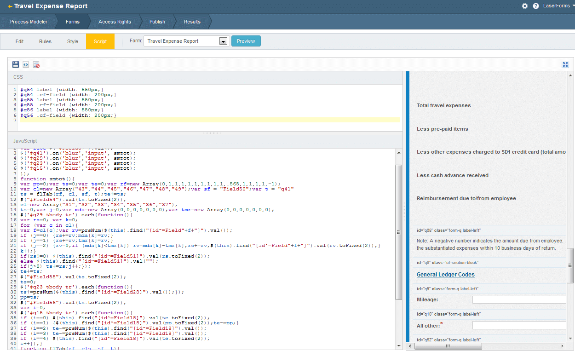
Task: Click code line 'pp=ts;'
Action: coord(29,298)
